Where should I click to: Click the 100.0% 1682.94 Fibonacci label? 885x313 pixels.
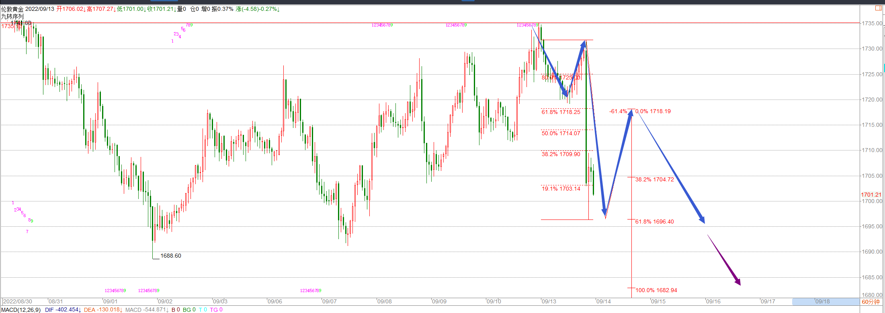point(656,290)
